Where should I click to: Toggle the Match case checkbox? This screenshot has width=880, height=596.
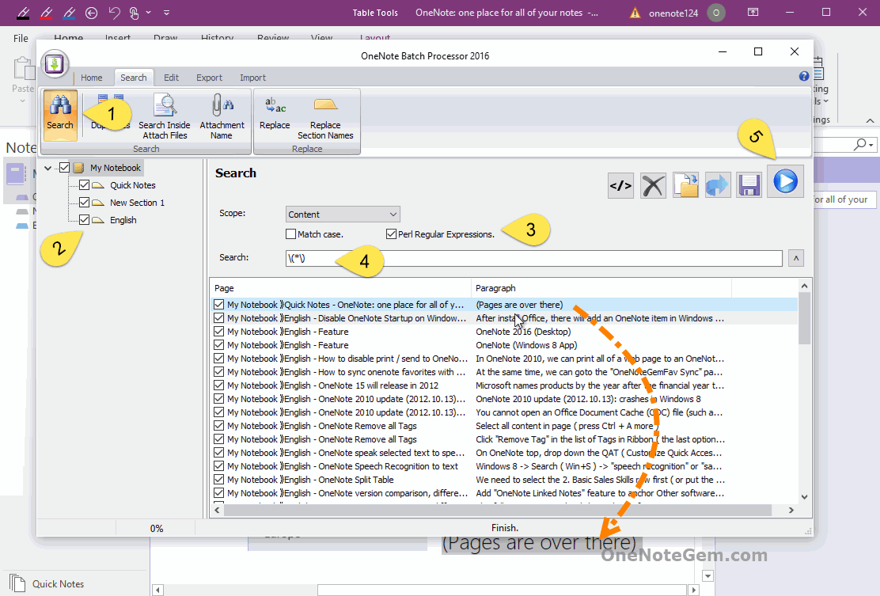coord(290,234)
